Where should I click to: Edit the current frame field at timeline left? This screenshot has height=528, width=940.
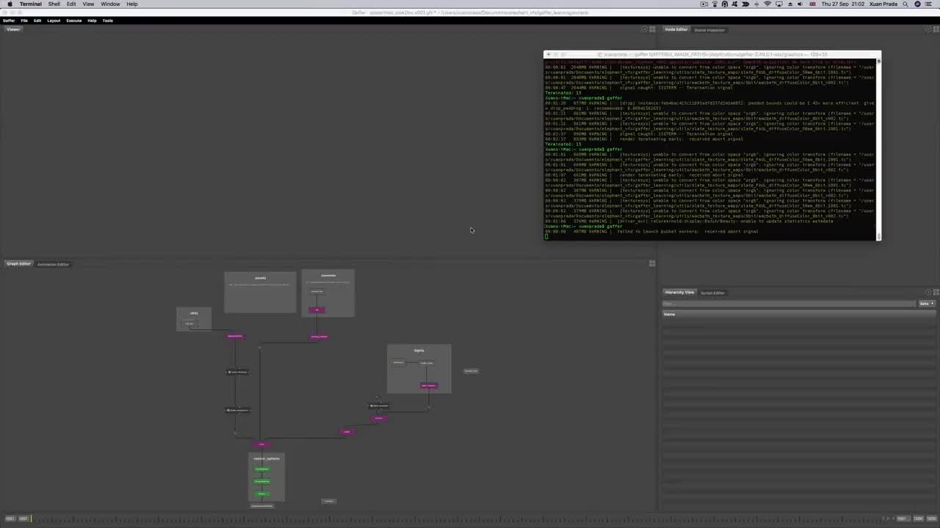pyautogui.click(x=23, y=519)
